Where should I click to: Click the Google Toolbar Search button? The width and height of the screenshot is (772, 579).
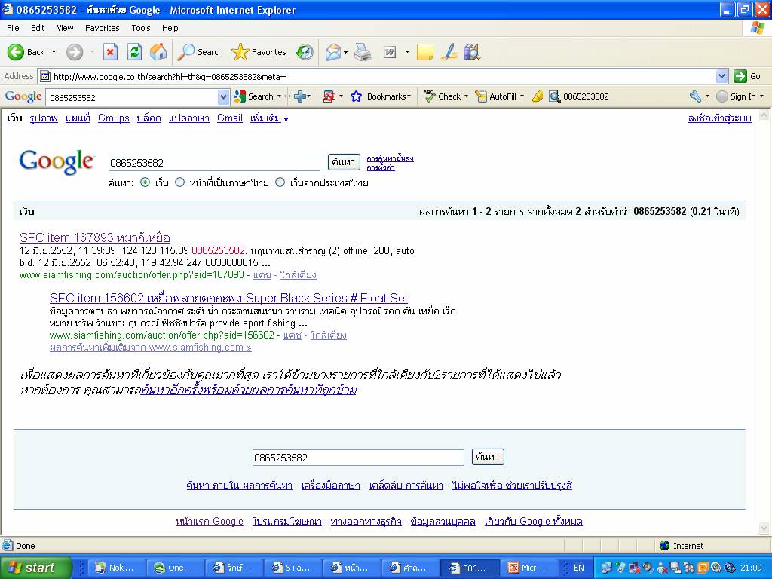coord(253,96)
